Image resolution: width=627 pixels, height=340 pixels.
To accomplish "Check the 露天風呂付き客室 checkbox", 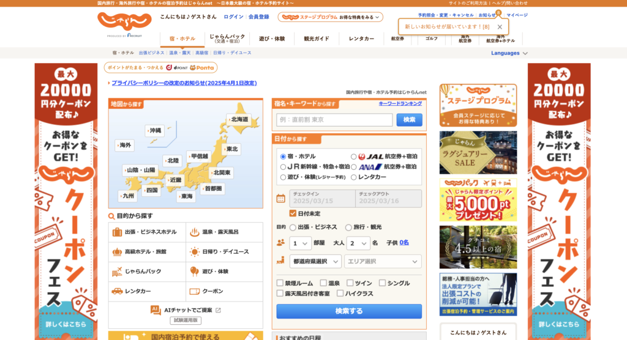I will [x=280, y=294].
